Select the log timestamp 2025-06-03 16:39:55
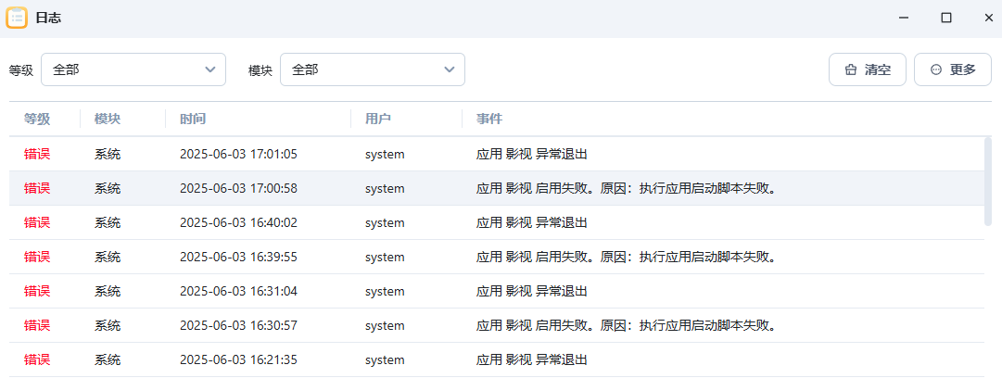The height and width of the screenshot is (378, 1002). (x=238, y=258)
